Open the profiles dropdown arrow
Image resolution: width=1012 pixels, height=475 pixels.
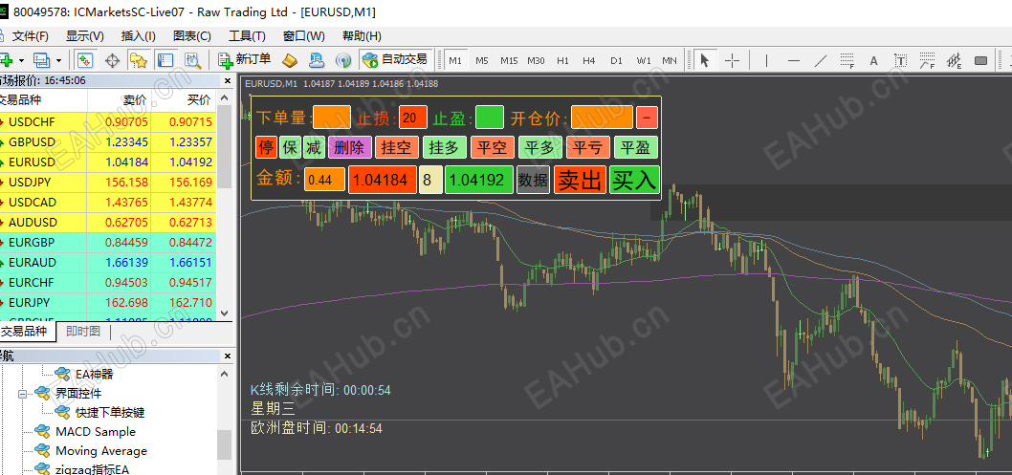point(58,60)
